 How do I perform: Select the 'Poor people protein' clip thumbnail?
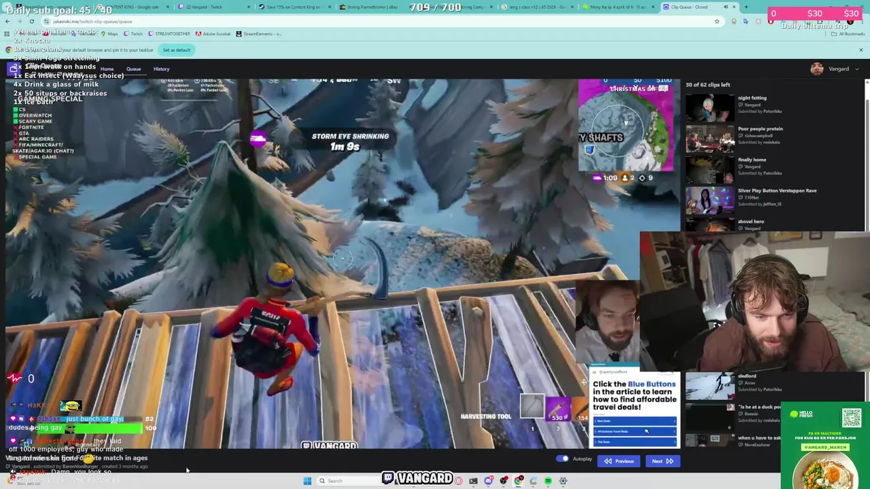click(710, 138)
